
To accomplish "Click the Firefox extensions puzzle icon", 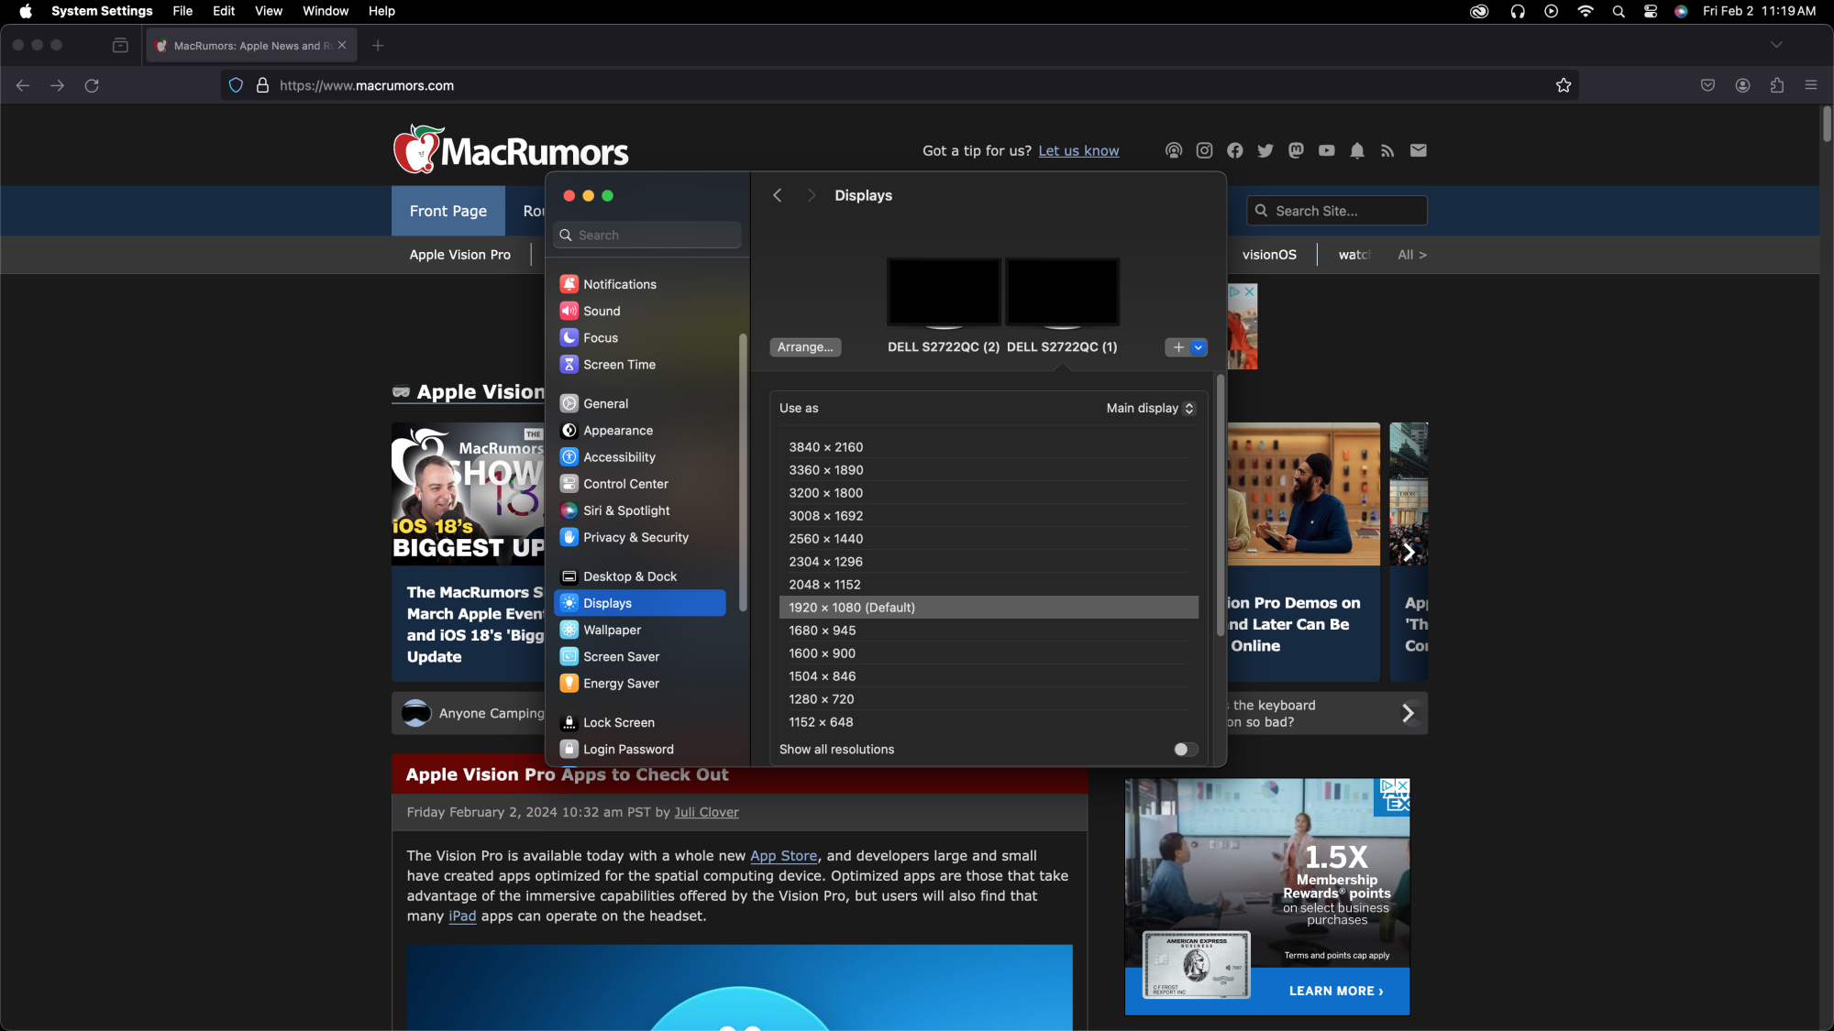I will [x=1777, y=85].
